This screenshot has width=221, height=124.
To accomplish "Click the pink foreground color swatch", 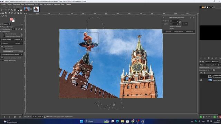I will tap(11, 19).
